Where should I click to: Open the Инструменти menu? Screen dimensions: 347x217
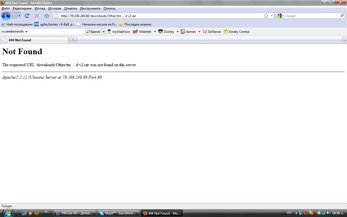point(90,8)
